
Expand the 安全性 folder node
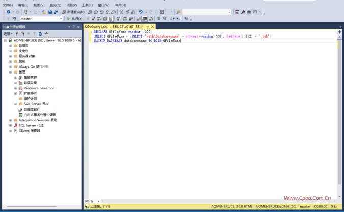tap(10, 51)
